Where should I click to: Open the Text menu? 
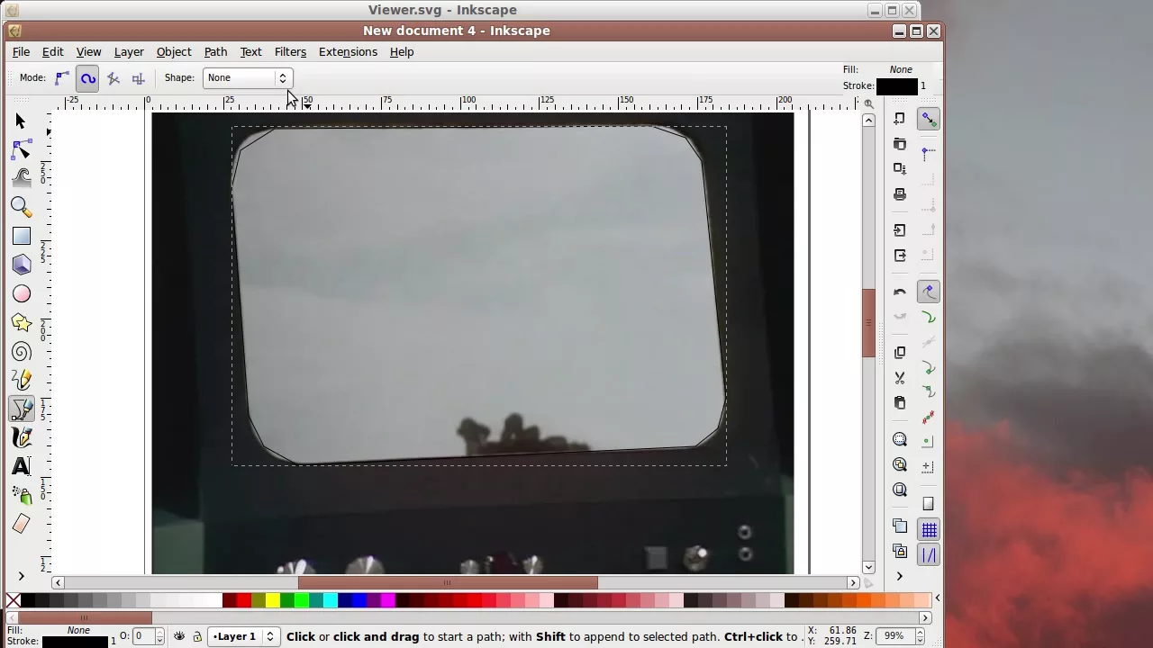click(x=250, y=52)
